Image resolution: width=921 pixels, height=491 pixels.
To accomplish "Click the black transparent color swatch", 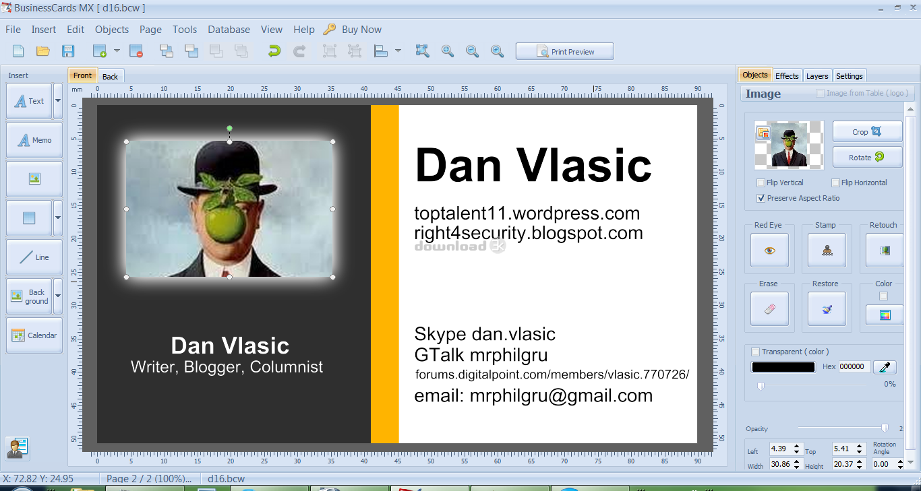I will coord(783,367).
